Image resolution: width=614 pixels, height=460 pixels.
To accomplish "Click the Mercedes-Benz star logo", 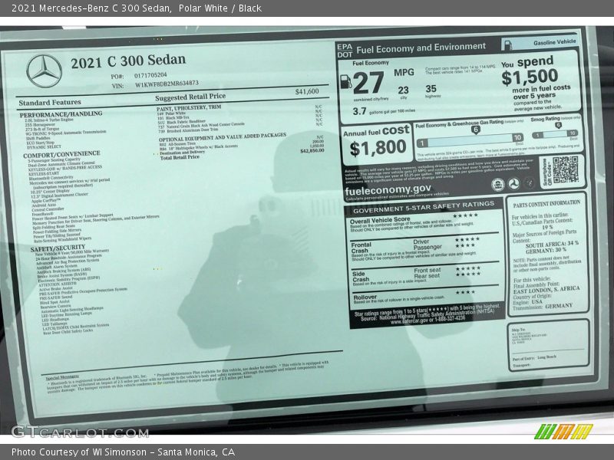I will 44,71.
